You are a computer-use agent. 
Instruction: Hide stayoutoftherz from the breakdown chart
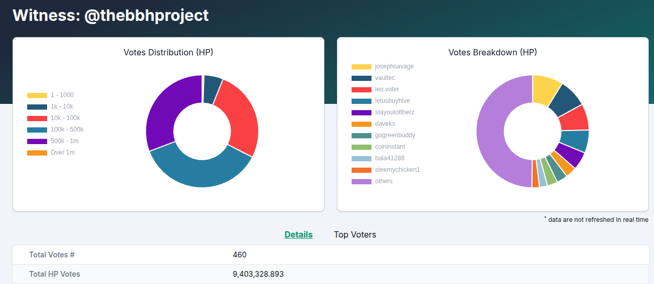click(x=382, y=112)
